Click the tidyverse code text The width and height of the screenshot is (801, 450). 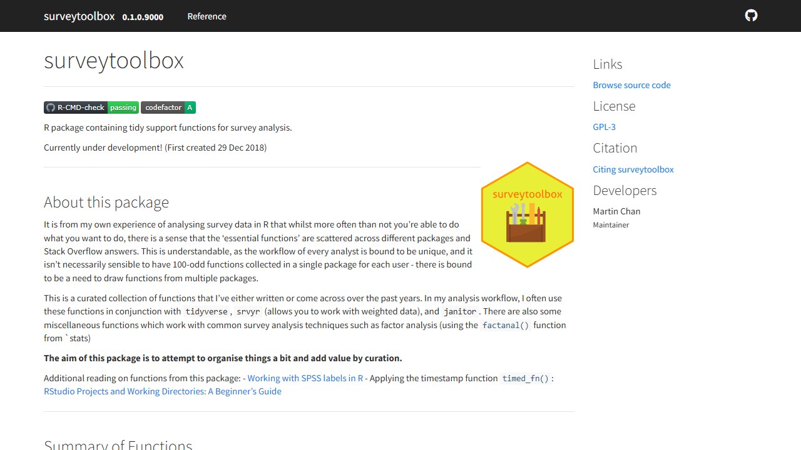click(x=208, y=312)
